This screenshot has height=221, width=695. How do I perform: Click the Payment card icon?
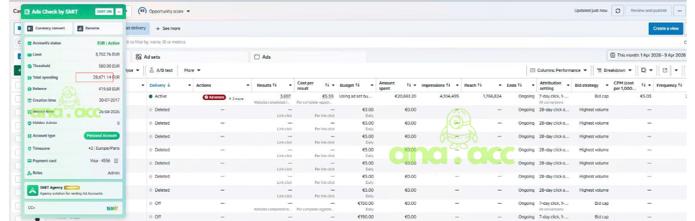click(29, 161)
